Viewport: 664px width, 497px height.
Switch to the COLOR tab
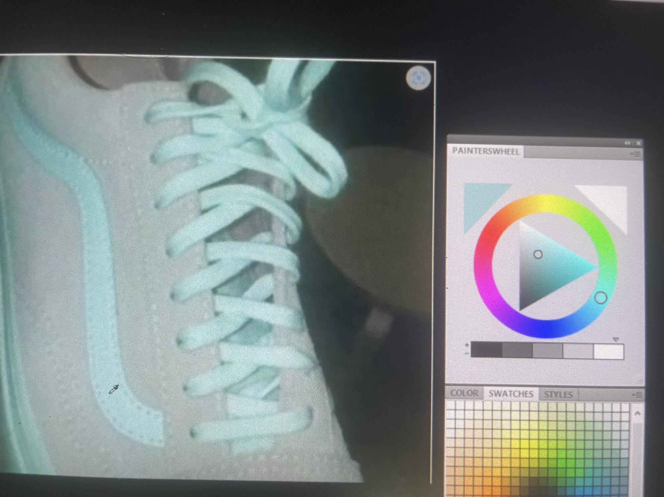[464, 394]
